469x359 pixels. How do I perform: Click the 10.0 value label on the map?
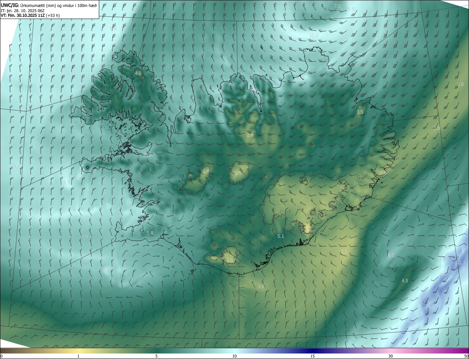click(314, 36)
